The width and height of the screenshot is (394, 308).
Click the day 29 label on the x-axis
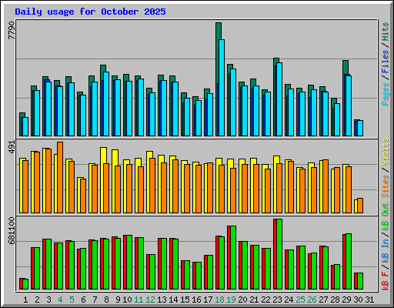tap(346, 300)
